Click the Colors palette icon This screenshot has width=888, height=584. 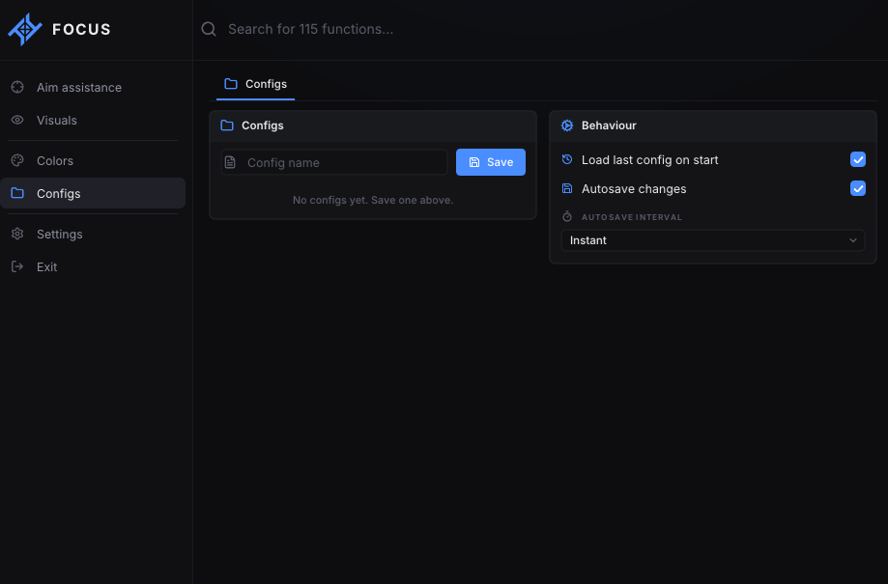click(17, 160)
